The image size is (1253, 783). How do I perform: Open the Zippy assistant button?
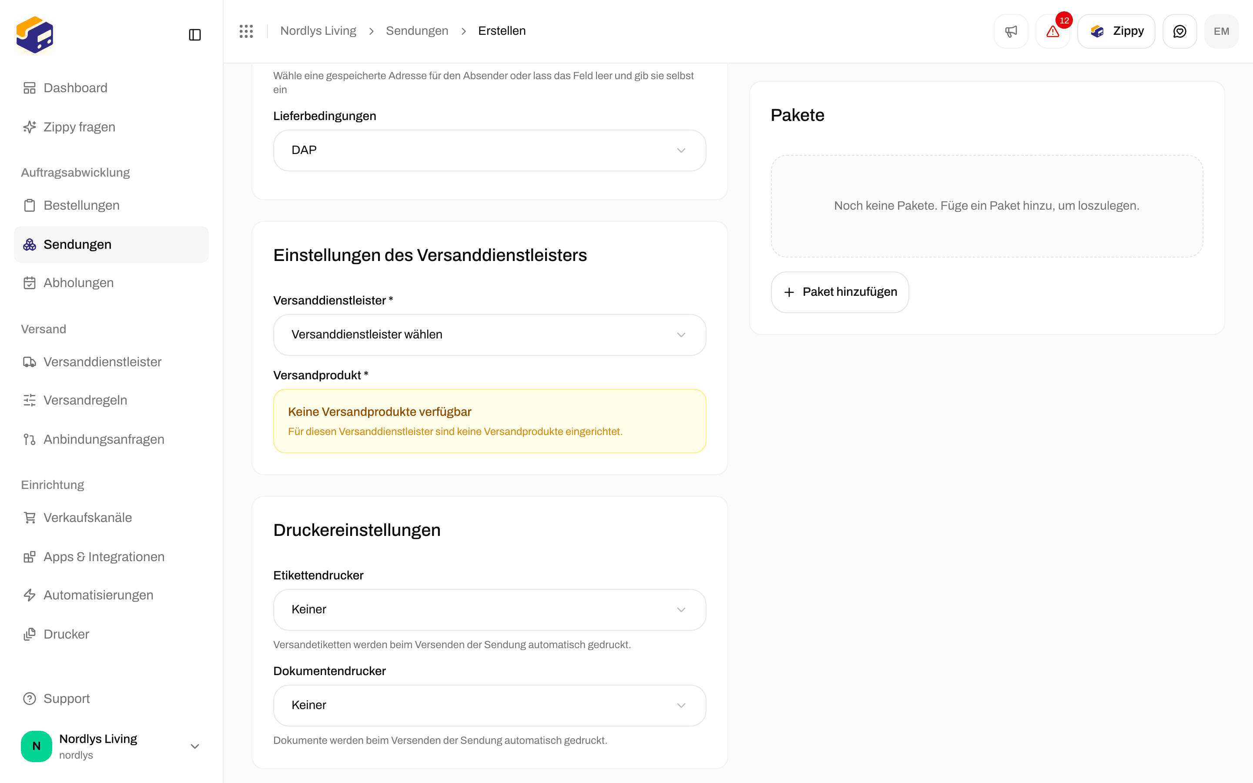(1116, 31)
